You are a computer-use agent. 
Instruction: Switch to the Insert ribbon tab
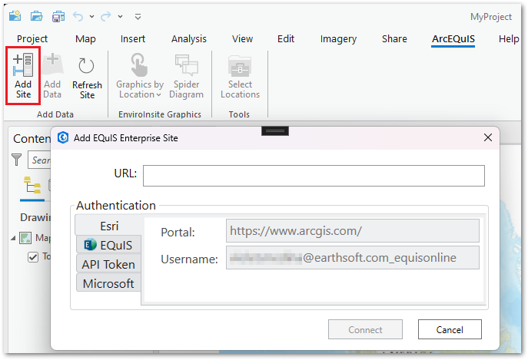[133, 39]
